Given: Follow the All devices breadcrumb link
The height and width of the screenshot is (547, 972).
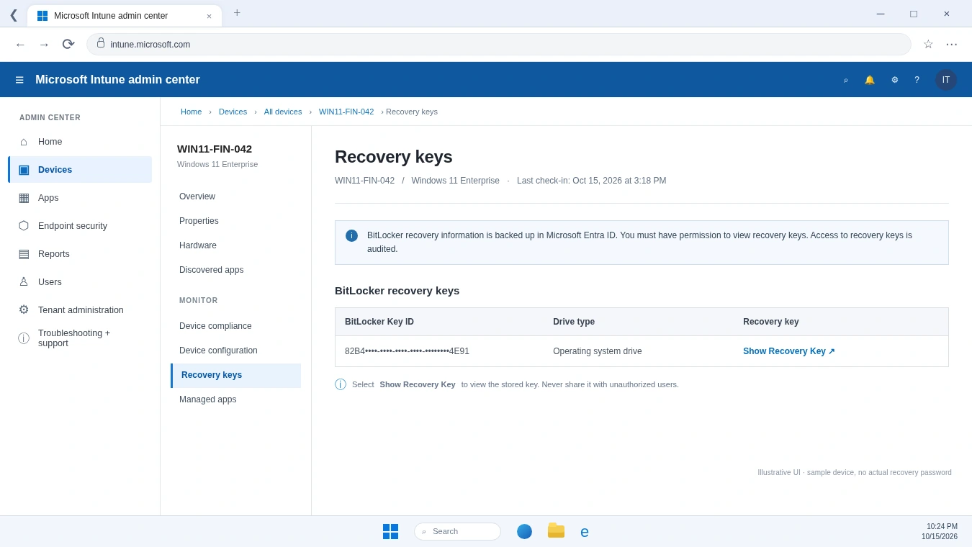Looking at the screenshot, I should tap(283, 112).
